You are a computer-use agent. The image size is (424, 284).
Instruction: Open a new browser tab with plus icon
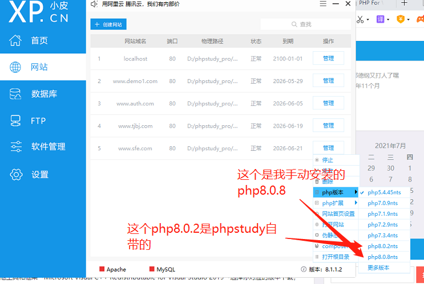point(404,3)
